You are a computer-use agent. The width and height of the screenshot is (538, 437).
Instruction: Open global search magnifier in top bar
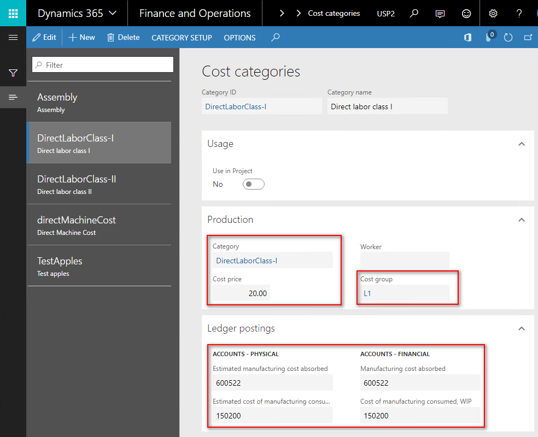point(414,13)
